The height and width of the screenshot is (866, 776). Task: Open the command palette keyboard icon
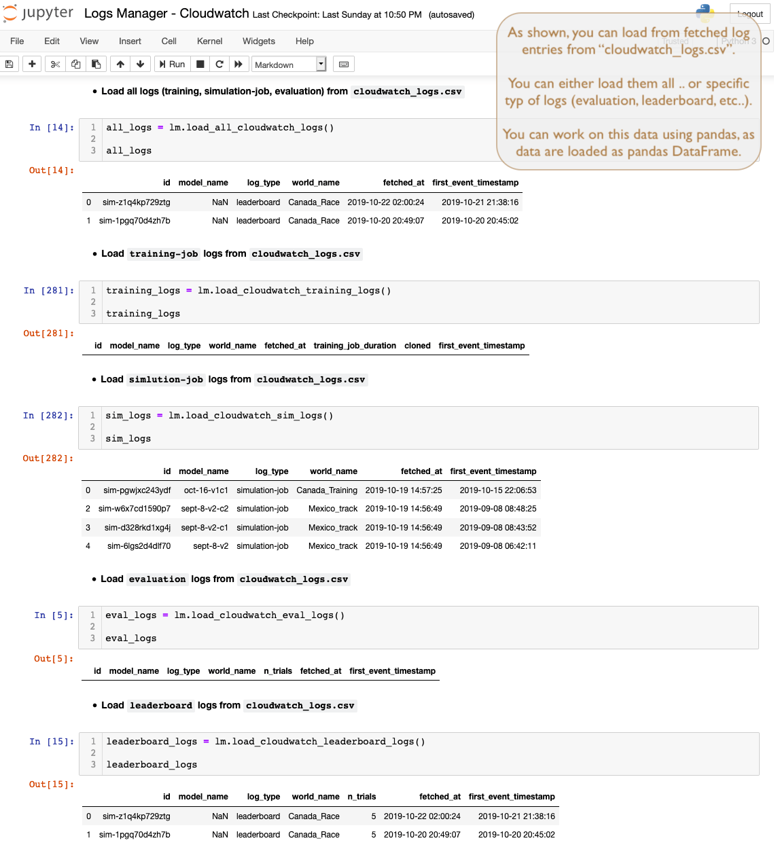(x=344, y=64)
